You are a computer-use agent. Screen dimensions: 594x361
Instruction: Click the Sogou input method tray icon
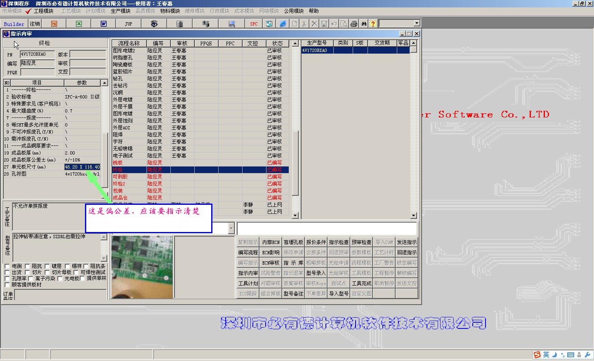[x=537, y=355]
